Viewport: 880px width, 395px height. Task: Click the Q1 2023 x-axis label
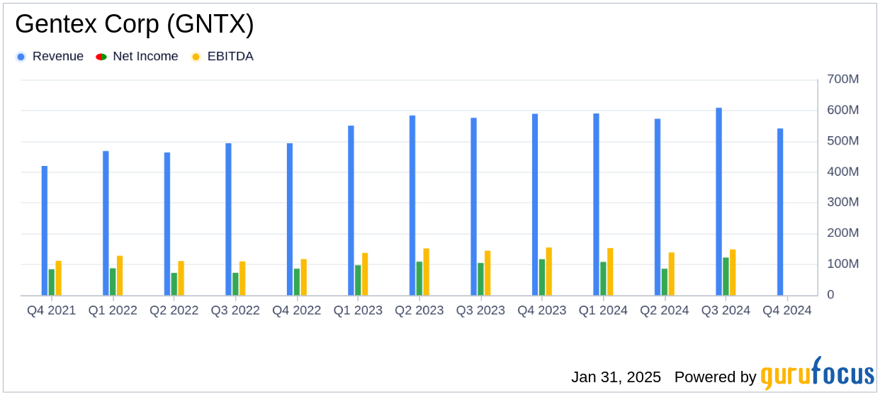coord(358,311)
